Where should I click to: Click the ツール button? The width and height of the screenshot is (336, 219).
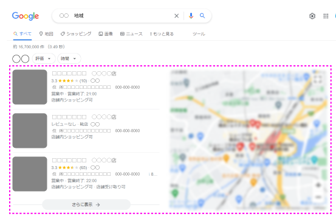coord(199,34)
